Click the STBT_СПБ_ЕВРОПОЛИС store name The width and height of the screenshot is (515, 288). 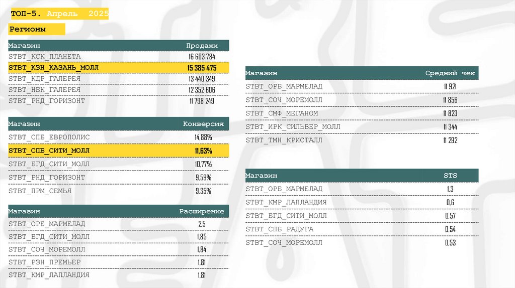point(49,137)
